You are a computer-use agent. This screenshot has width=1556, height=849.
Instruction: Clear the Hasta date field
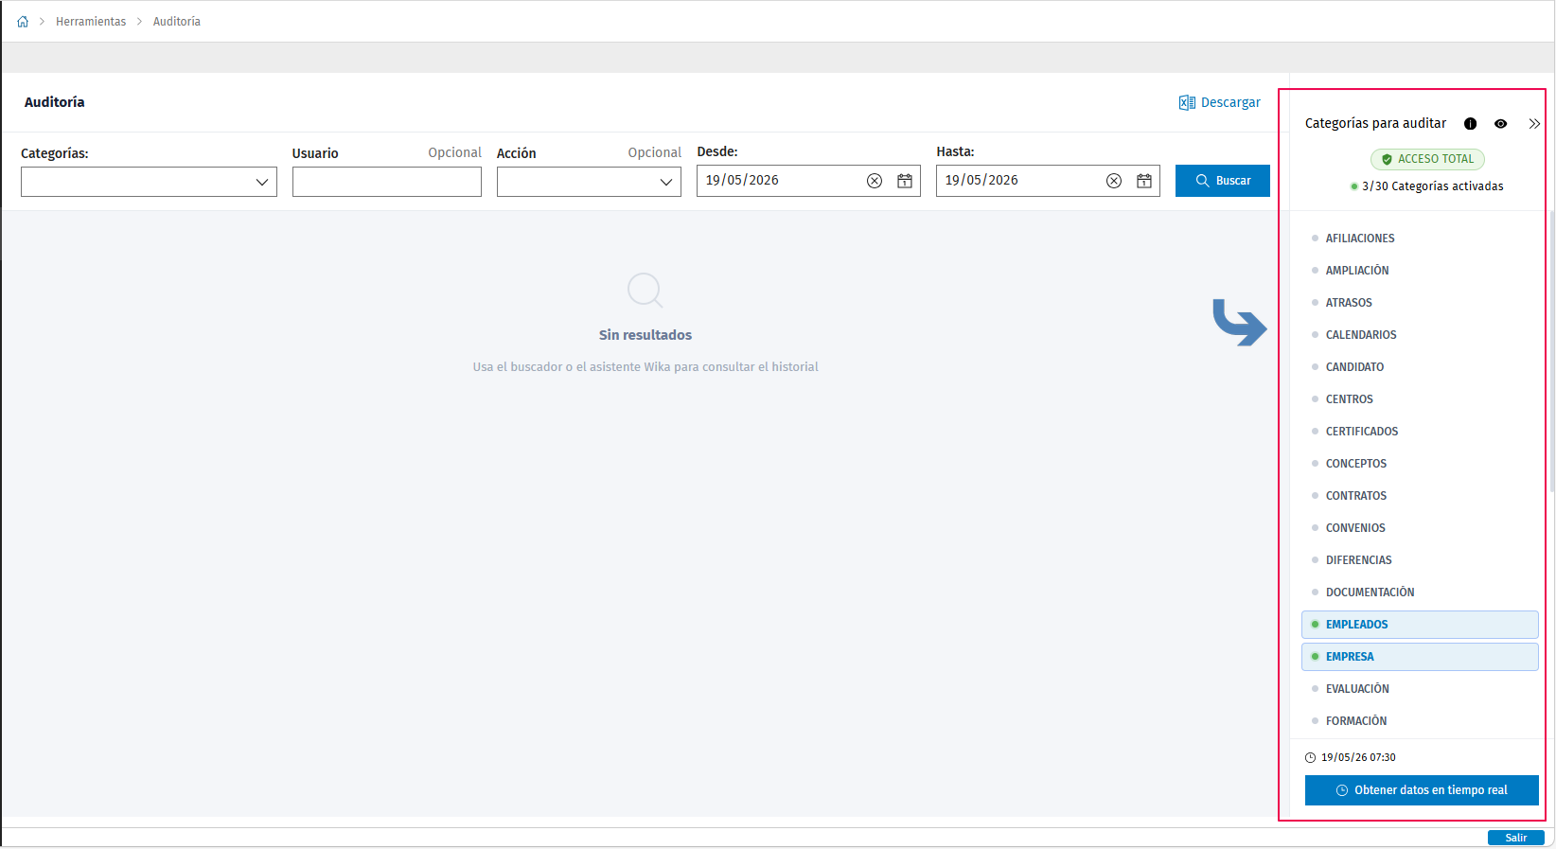click(1114, 181)
